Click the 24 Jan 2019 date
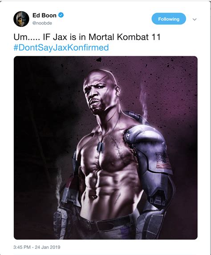The height and width of the screenshot is (255, 211). pyautogui.click(x=48, y=247)
